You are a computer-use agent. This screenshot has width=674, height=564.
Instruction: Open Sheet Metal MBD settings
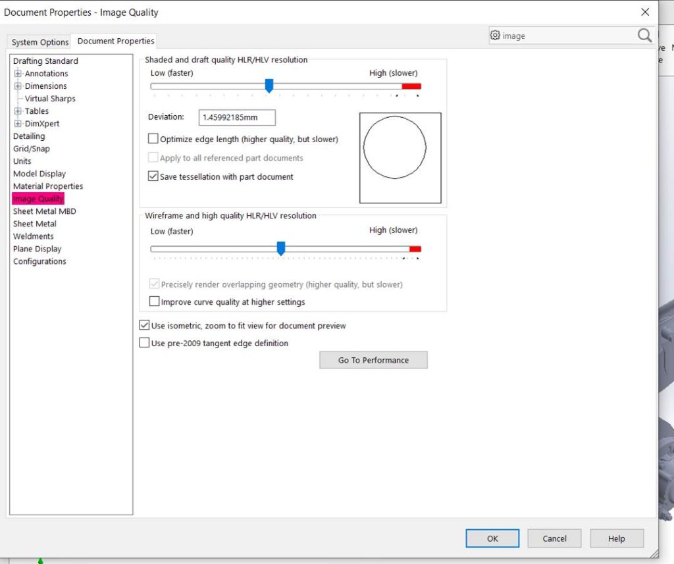click(44, 211)
